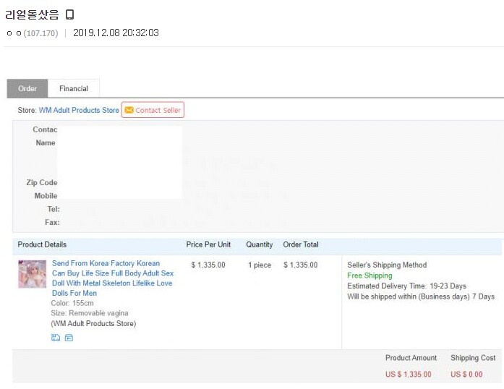Open the WM Adult Products Store link

79,110
